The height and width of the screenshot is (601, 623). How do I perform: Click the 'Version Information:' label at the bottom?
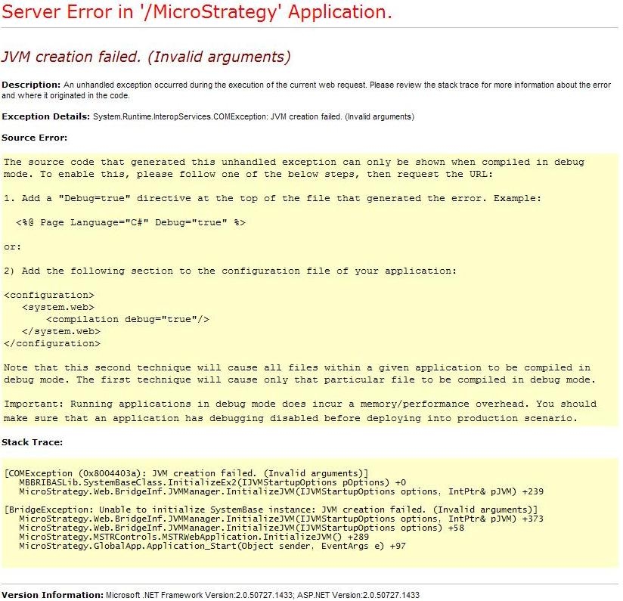click(x=52, y=595)
